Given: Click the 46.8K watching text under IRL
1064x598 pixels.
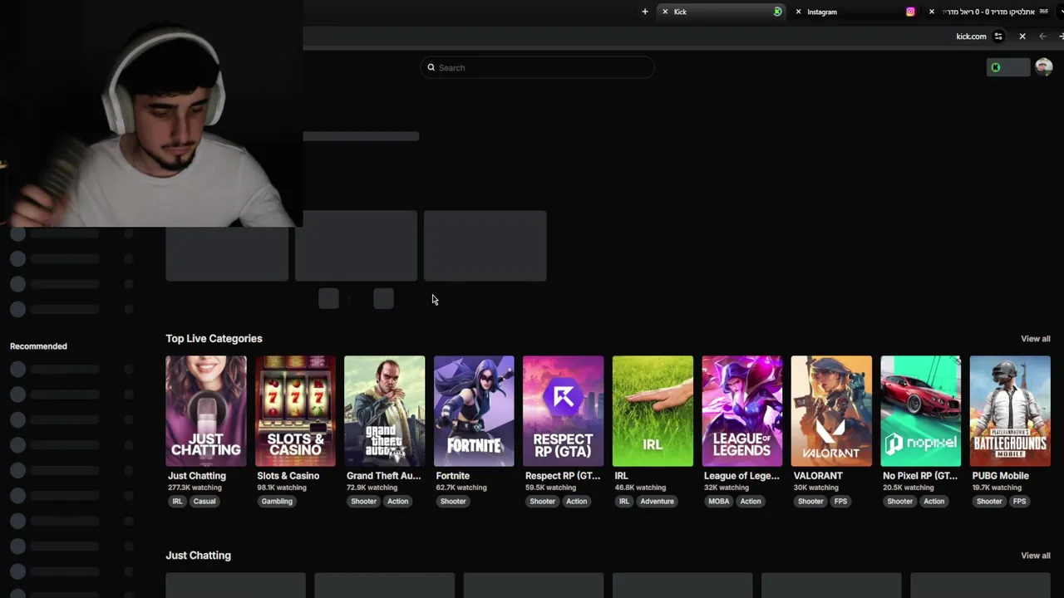Looking at the screenshot, I should click(x=640, y=488).
